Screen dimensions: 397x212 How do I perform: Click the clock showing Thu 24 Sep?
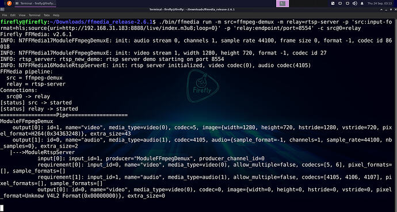coord(380,3)
